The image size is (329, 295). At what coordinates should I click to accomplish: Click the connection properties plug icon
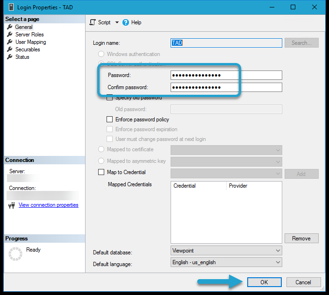[x=12, y=205]
